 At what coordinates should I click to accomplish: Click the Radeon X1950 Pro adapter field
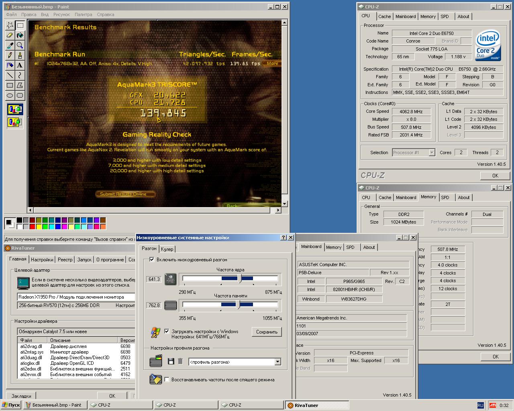tap(76, 297)
